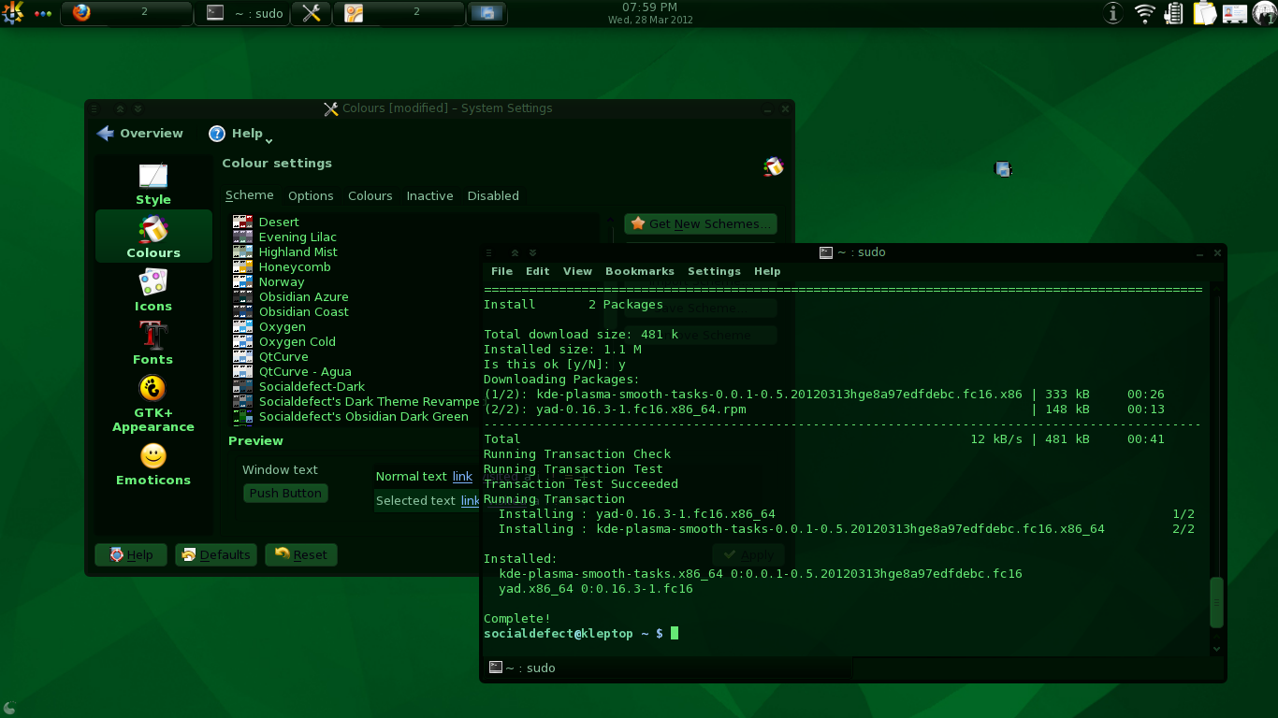The width and height of the screenshot is (1278, 718).
Task: Open the Help menu in Konsole
Action: coord(767,271)
